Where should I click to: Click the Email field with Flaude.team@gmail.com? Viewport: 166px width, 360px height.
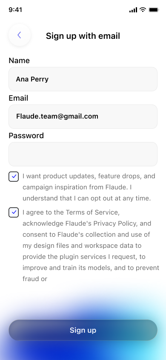tap(83, 116)
